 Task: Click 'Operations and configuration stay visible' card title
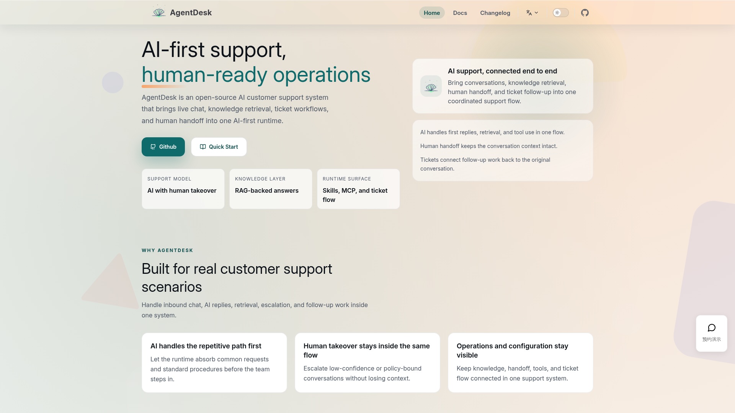[512, 351]
